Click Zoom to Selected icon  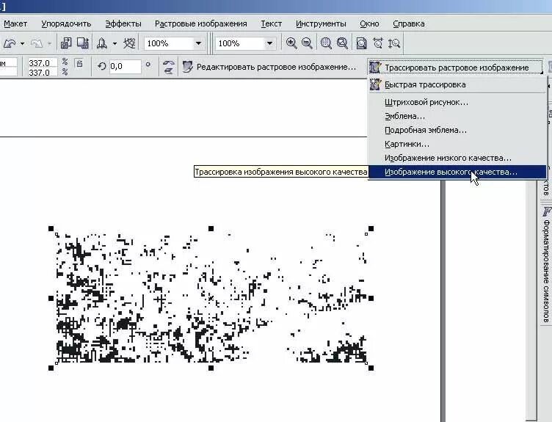(x=326, y=43)
